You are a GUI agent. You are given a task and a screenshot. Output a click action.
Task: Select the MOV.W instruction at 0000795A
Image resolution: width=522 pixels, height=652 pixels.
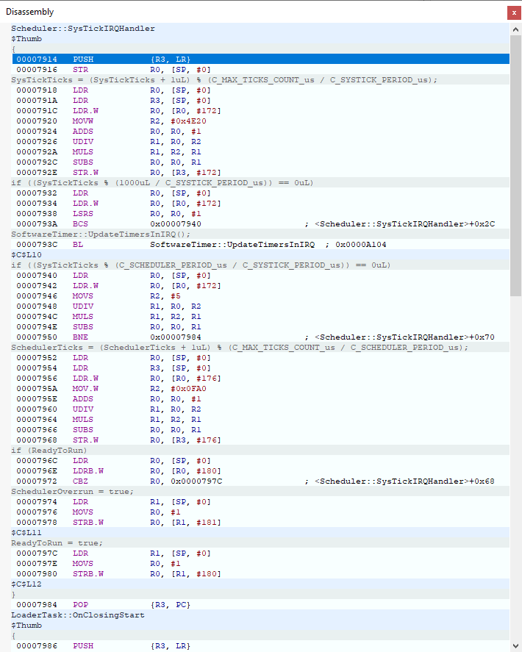260,388
